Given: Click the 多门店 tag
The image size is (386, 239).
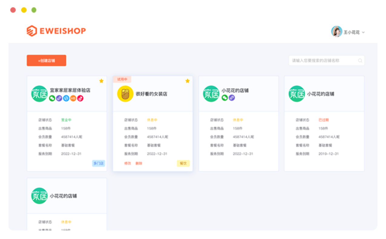Looking at the screenshot, I should point(98,163).
